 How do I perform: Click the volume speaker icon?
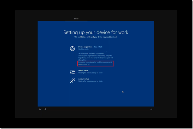click(151, 109)
